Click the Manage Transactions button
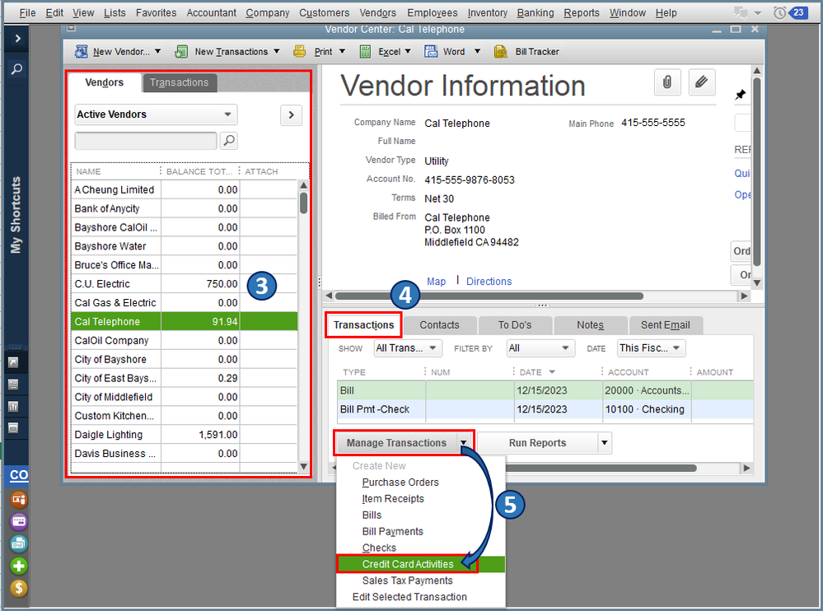The height and width of the screenshot is (611, 823). pos(396,443)
